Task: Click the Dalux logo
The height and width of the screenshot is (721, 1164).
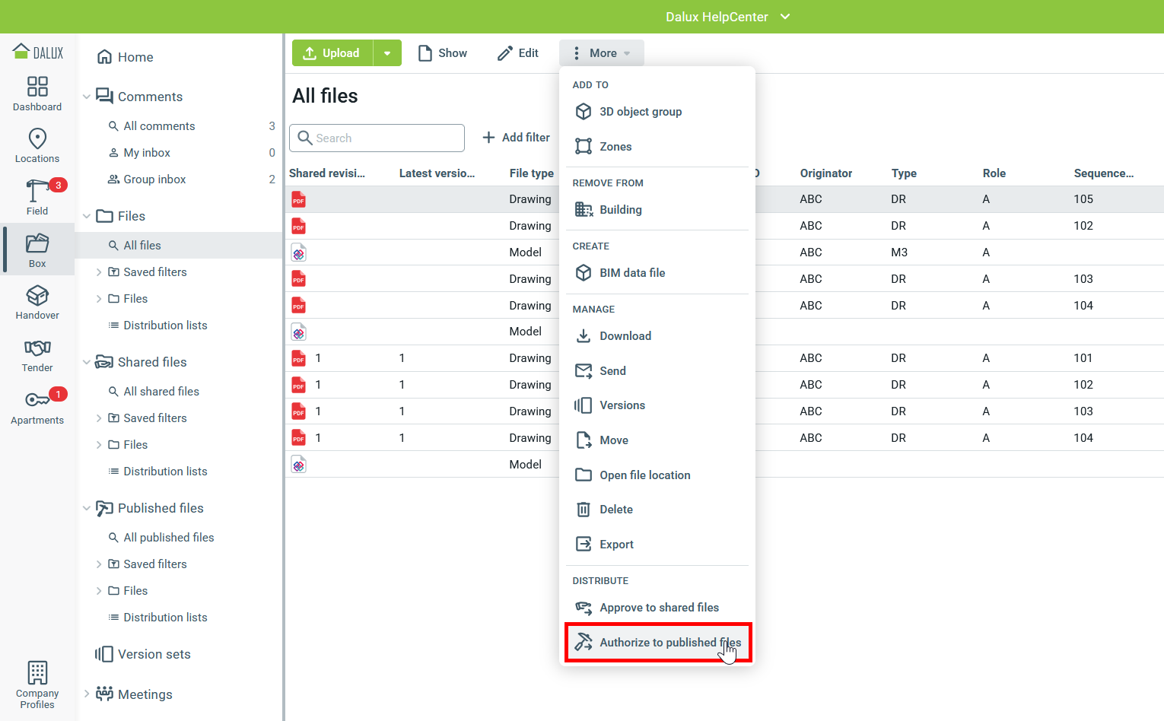Action: tap(38, 52)
